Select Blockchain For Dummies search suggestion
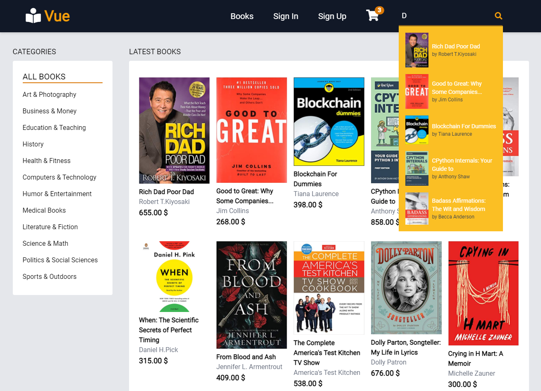This screenshot has width=541, height=391. (x=451, y=130)
